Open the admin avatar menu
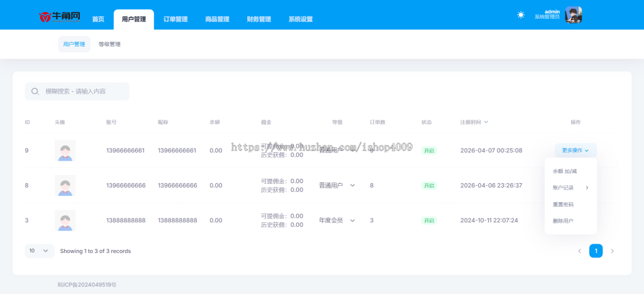The width and height of the screenshot is (644, 294). 574,15
